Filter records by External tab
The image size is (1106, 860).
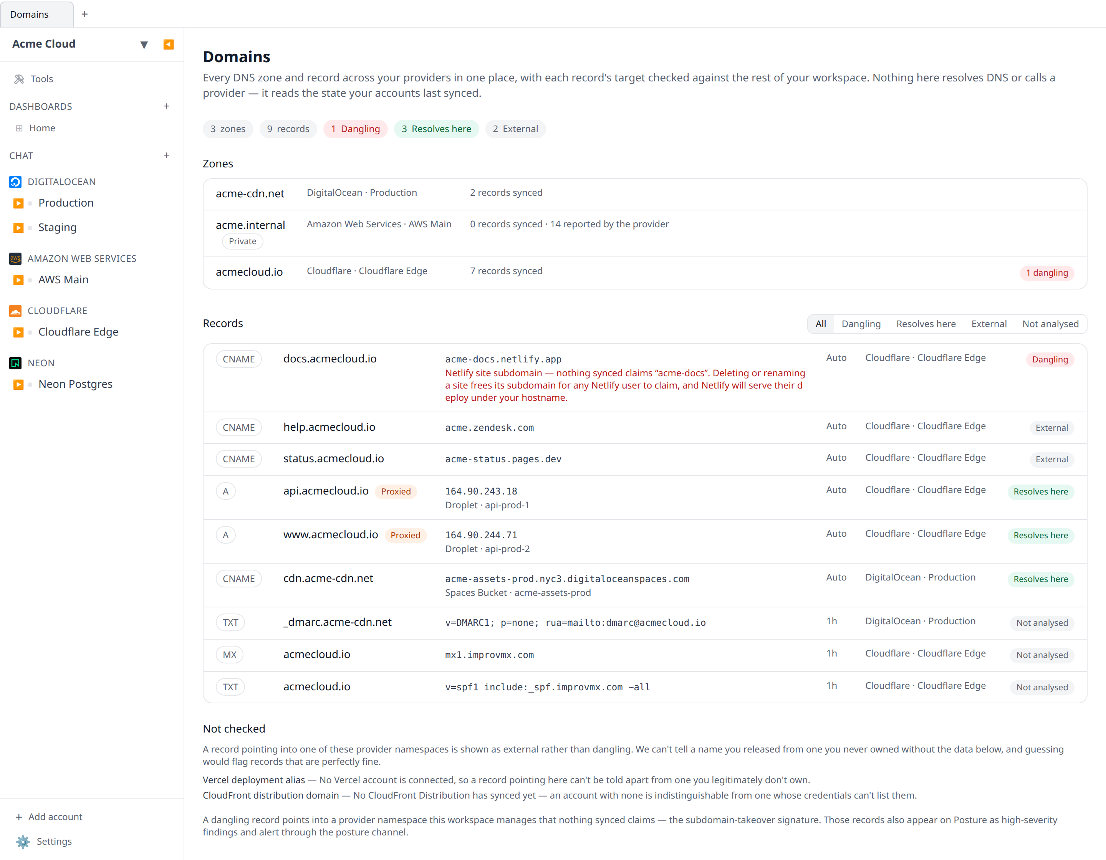[x=988, y=324]
